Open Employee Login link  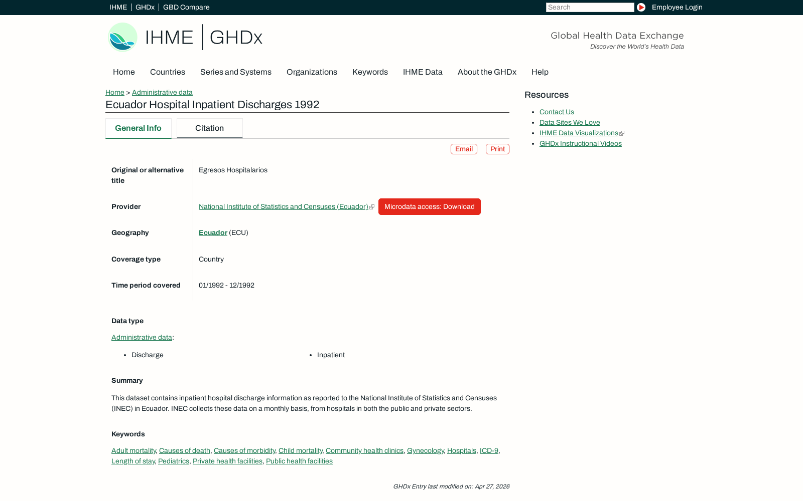point(677,7)
